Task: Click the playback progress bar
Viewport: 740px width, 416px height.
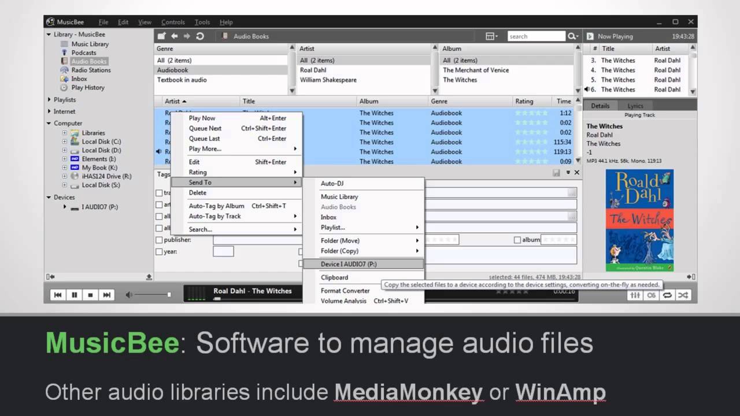Action: (x=257, y=299)
